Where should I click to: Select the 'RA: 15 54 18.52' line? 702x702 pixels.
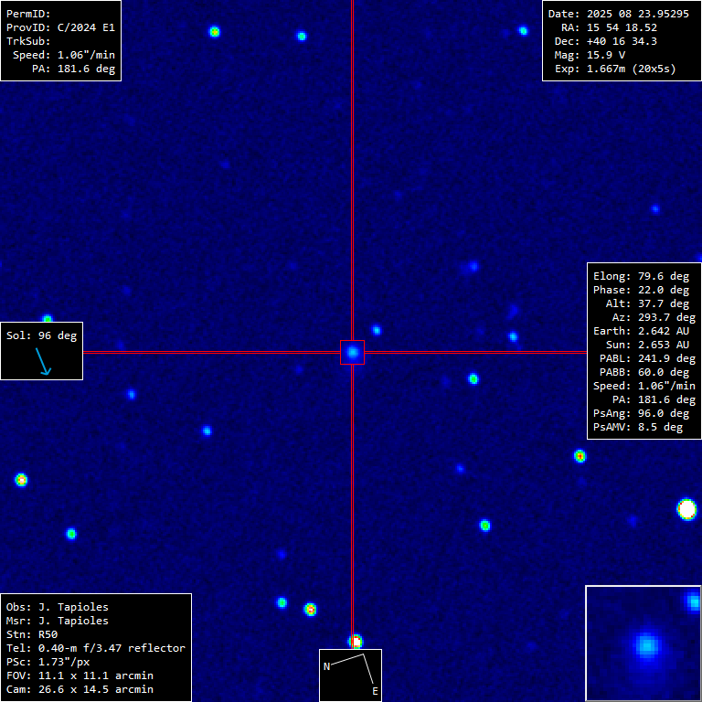(x=610, y=27)
